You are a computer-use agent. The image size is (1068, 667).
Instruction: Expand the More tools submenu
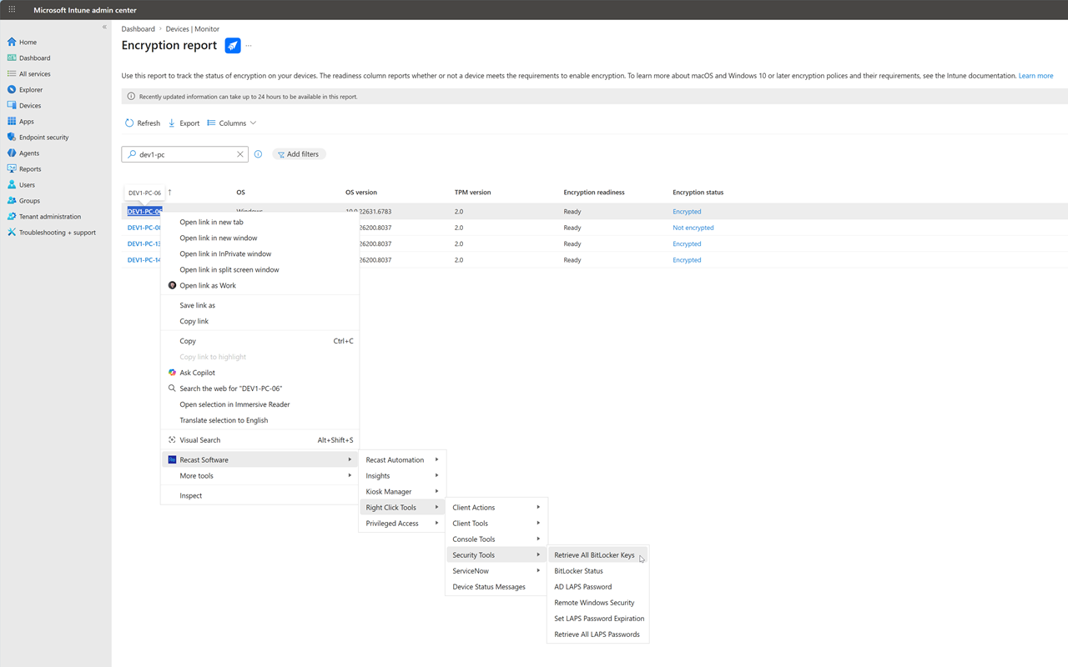(259, 475)
